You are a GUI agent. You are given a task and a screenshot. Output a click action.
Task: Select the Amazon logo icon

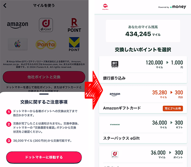(x=18, y=25)
